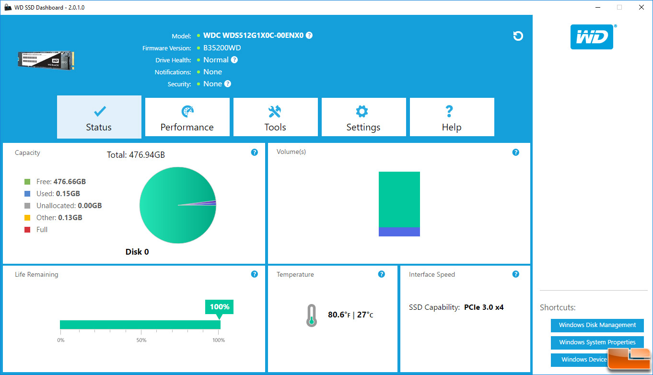This screenshot has height=375, width=653.
Task: Click the red Full legend swatch
Action: pyautogui.click(x=27, y=230)
